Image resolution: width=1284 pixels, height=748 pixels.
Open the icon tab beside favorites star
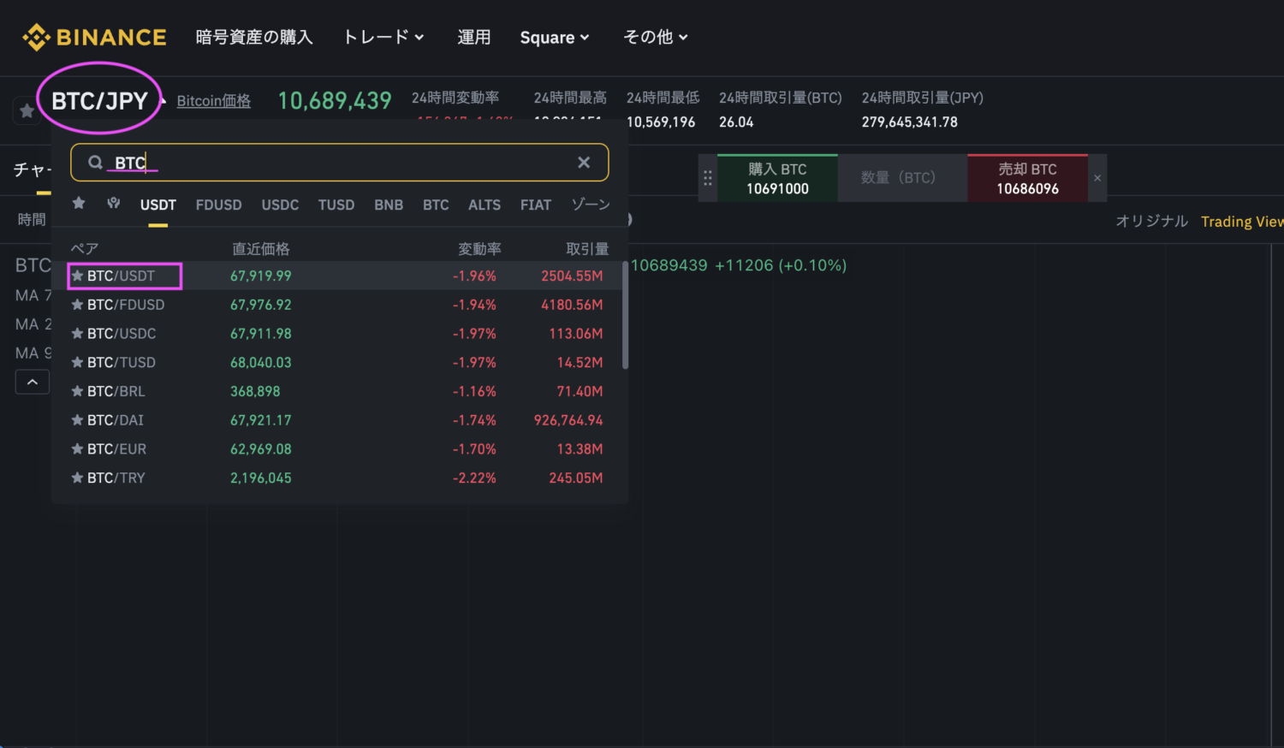(113, 204)
